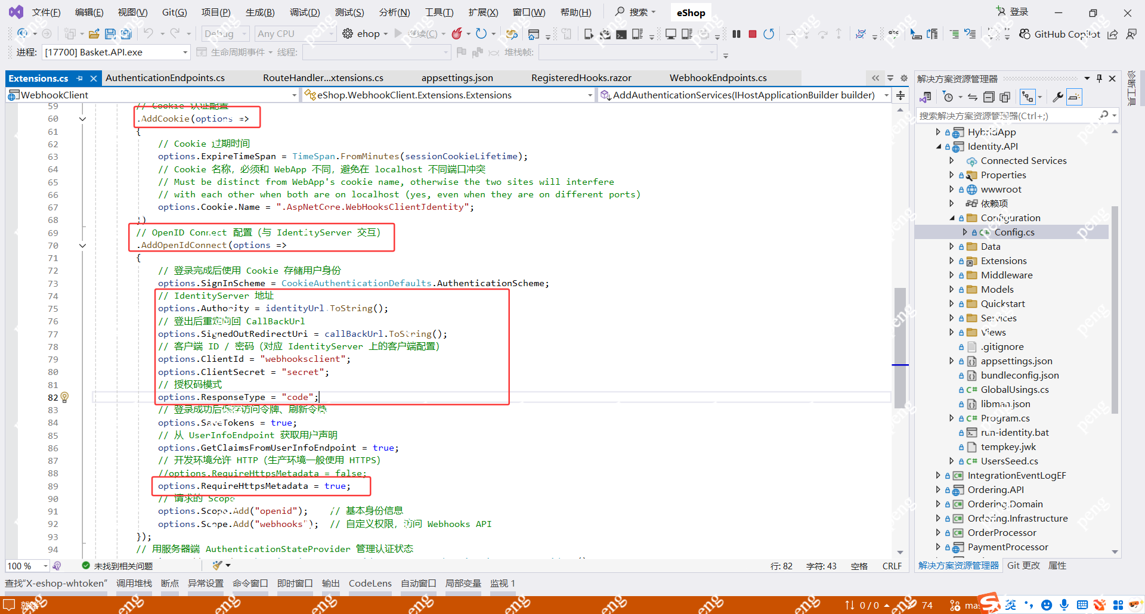Screen dimensions: 1145x614
Task: Switch to WebhookEndpoints.cs tab
Action: pyautogui.click(x=718, y=78)
